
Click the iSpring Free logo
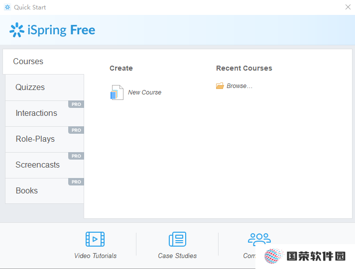52,30
